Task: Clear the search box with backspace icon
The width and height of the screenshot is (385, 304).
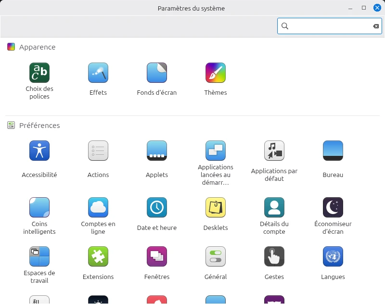Action: pos(376,26)
